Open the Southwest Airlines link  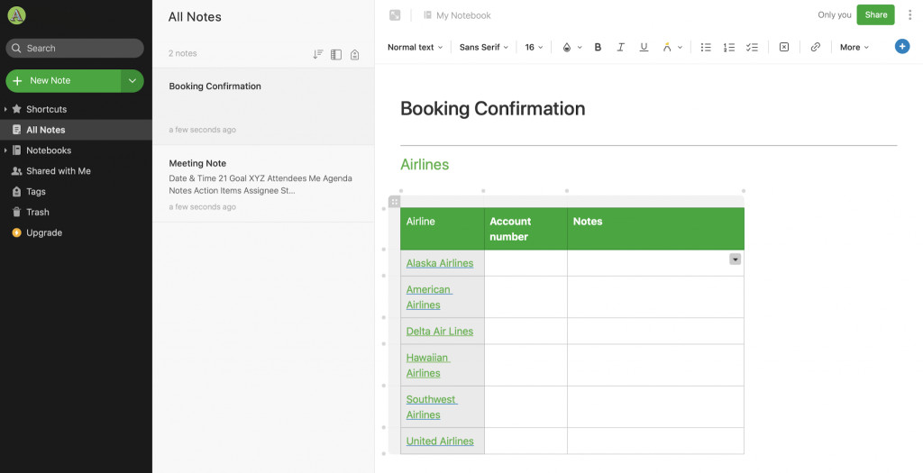point(432,407)
